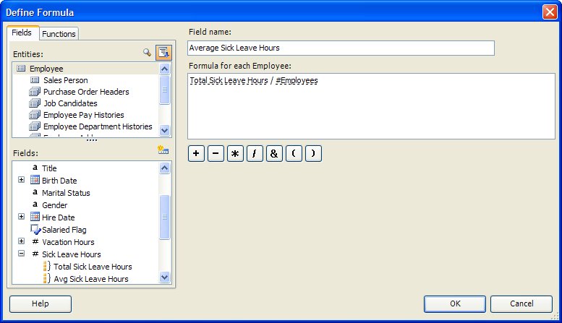Click the Hire Date calendar icon
Screen dimensions: 562x323
point(35,217)
